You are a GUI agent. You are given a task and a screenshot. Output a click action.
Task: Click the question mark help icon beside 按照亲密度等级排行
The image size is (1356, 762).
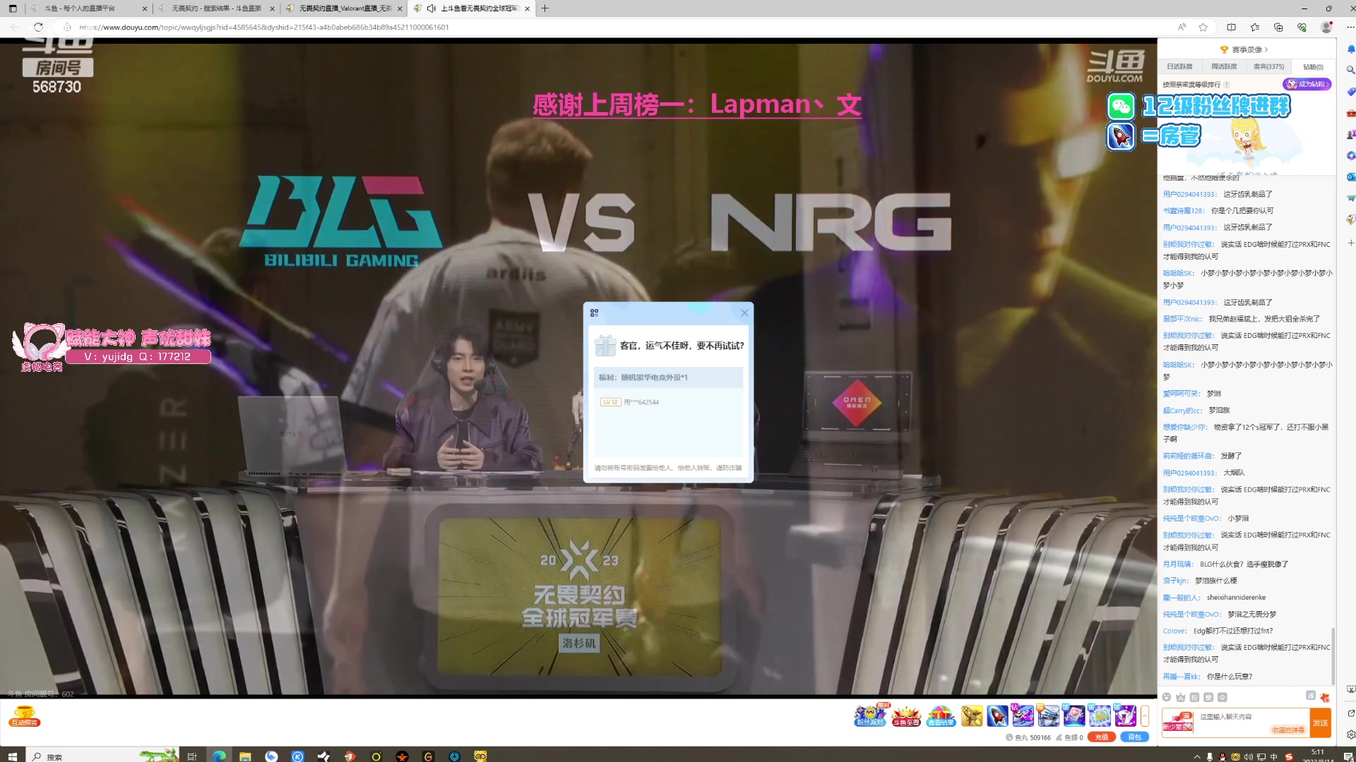point(1227,85)
